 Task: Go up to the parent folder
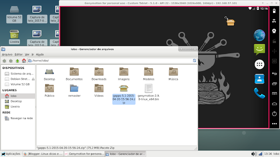17,61
